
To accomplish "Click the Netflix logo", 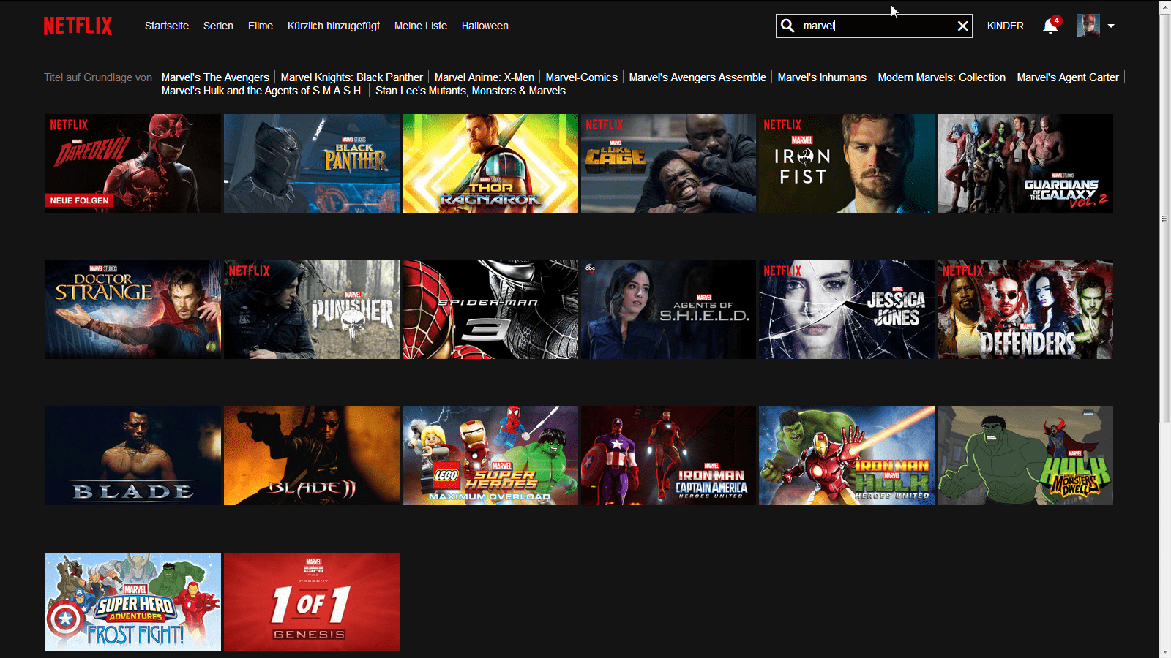I will (78, 26).
